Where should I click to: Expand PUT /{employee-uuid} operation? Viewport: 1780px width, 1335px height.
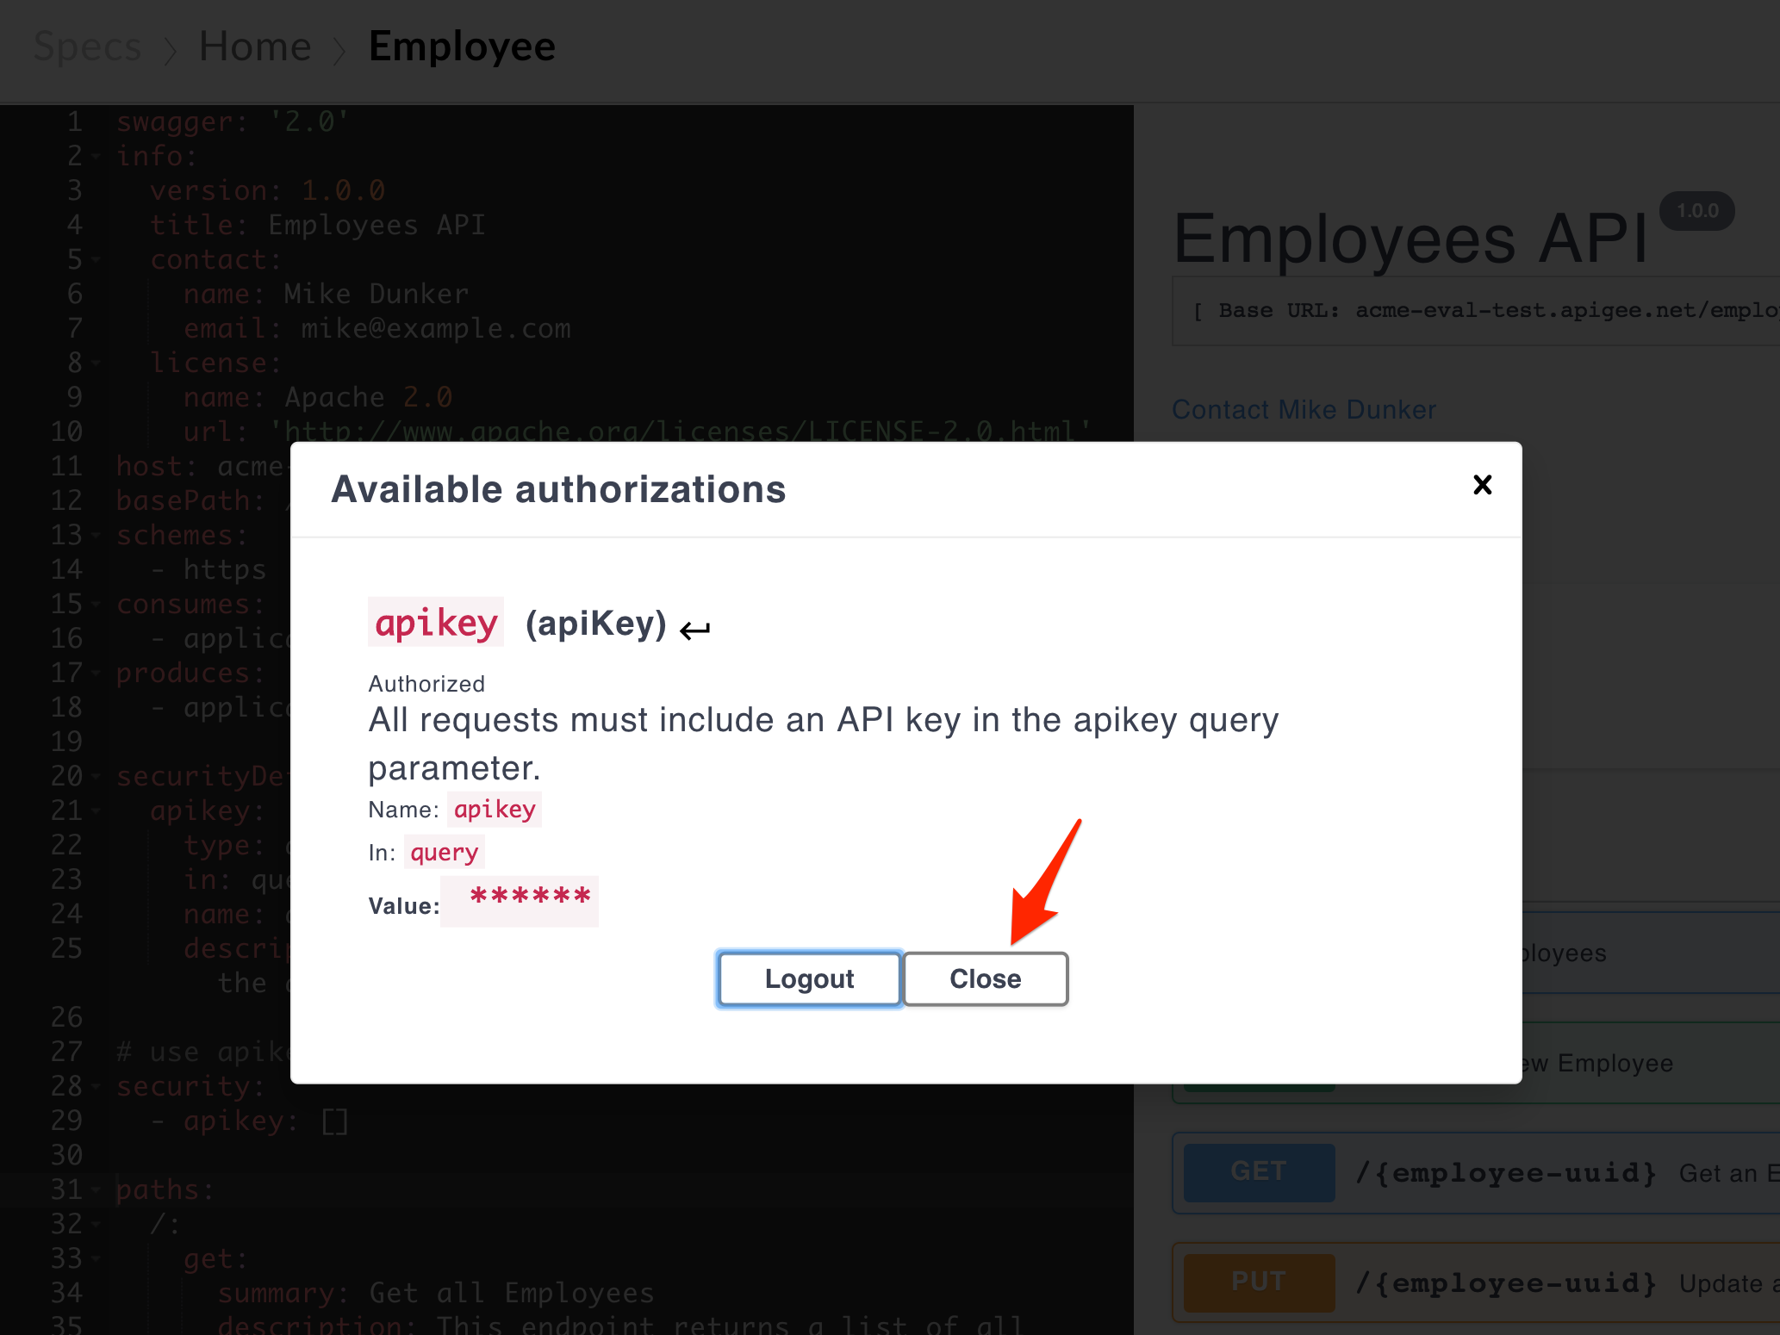click(x=1475, y=1283)
